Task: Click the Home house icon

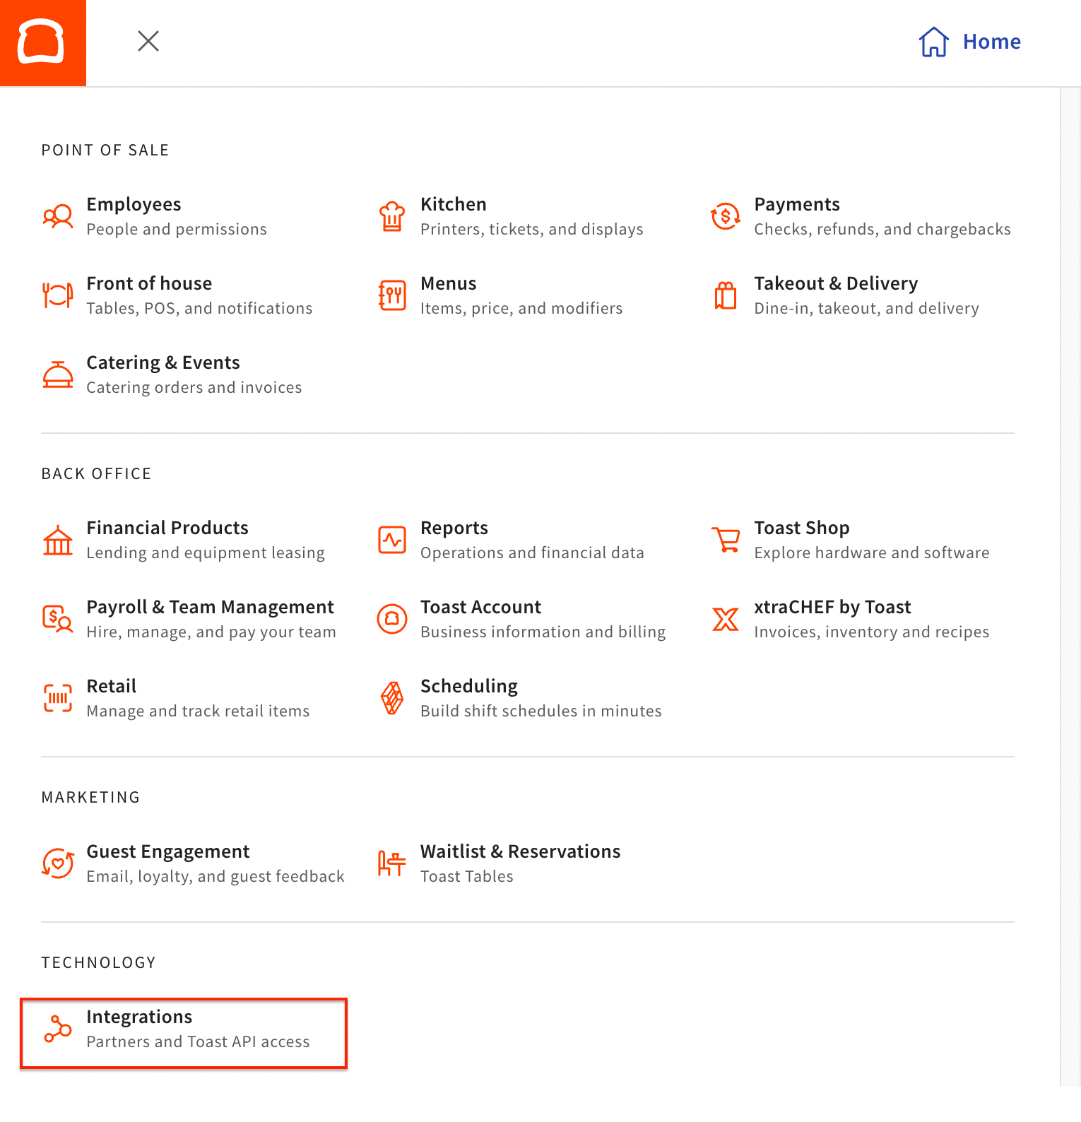Action: pyautogui.click(x=933, y=42)
